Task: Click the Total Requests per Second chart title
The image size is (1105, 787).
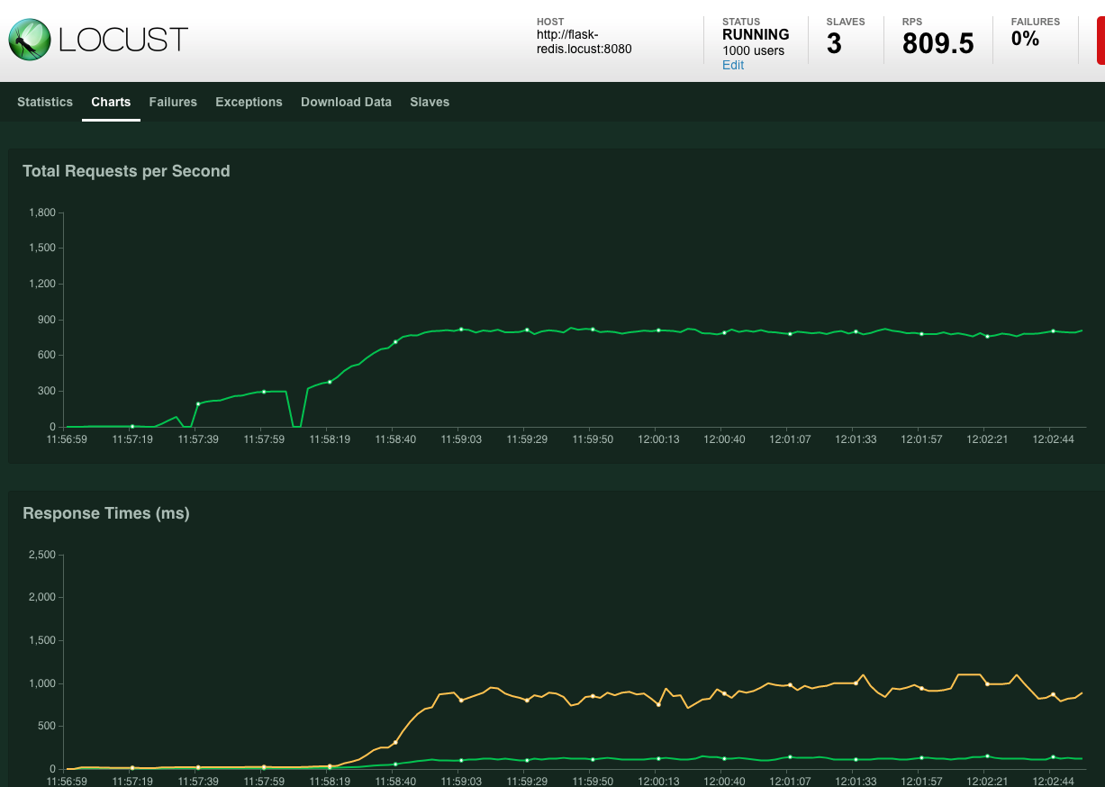Action: pyautogui.click(x=126, y=171)
